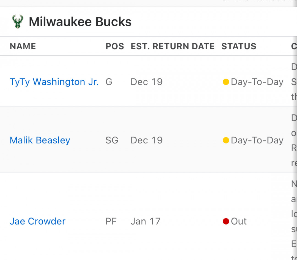Click the EST. RETURN DATE column header

172,46
